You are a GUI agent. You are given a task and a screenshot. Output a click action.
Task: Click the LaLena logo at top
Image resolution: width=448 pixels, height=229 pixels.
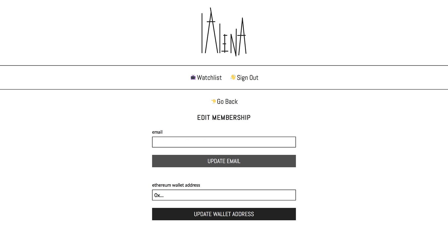click(x=224, y=32)
